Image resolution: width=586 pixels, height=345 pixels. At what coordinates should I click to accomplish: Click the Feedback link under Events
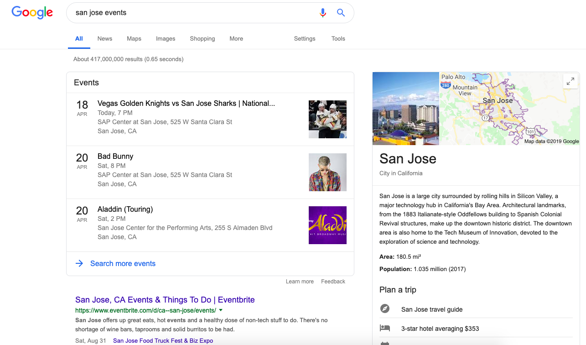tap(333, 281)
